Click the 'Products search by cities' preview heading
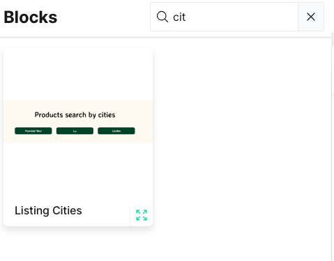Image resolution: width=334 pixels, height=261 pixels. point(75,115)
